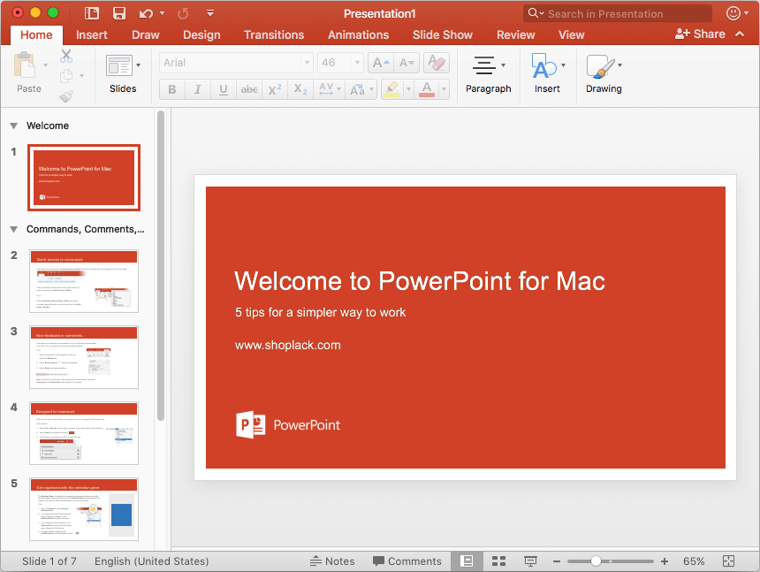The image size is (760, 572).
Task: Click the Paragraph alignment icon
Action: [x=484, y=65]
